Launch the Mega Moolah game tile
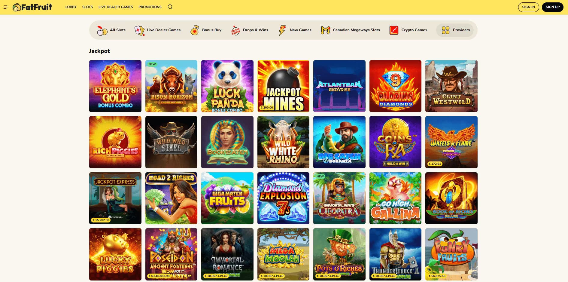The width and height of the screenshot is (568, 282). pos(283,254)
